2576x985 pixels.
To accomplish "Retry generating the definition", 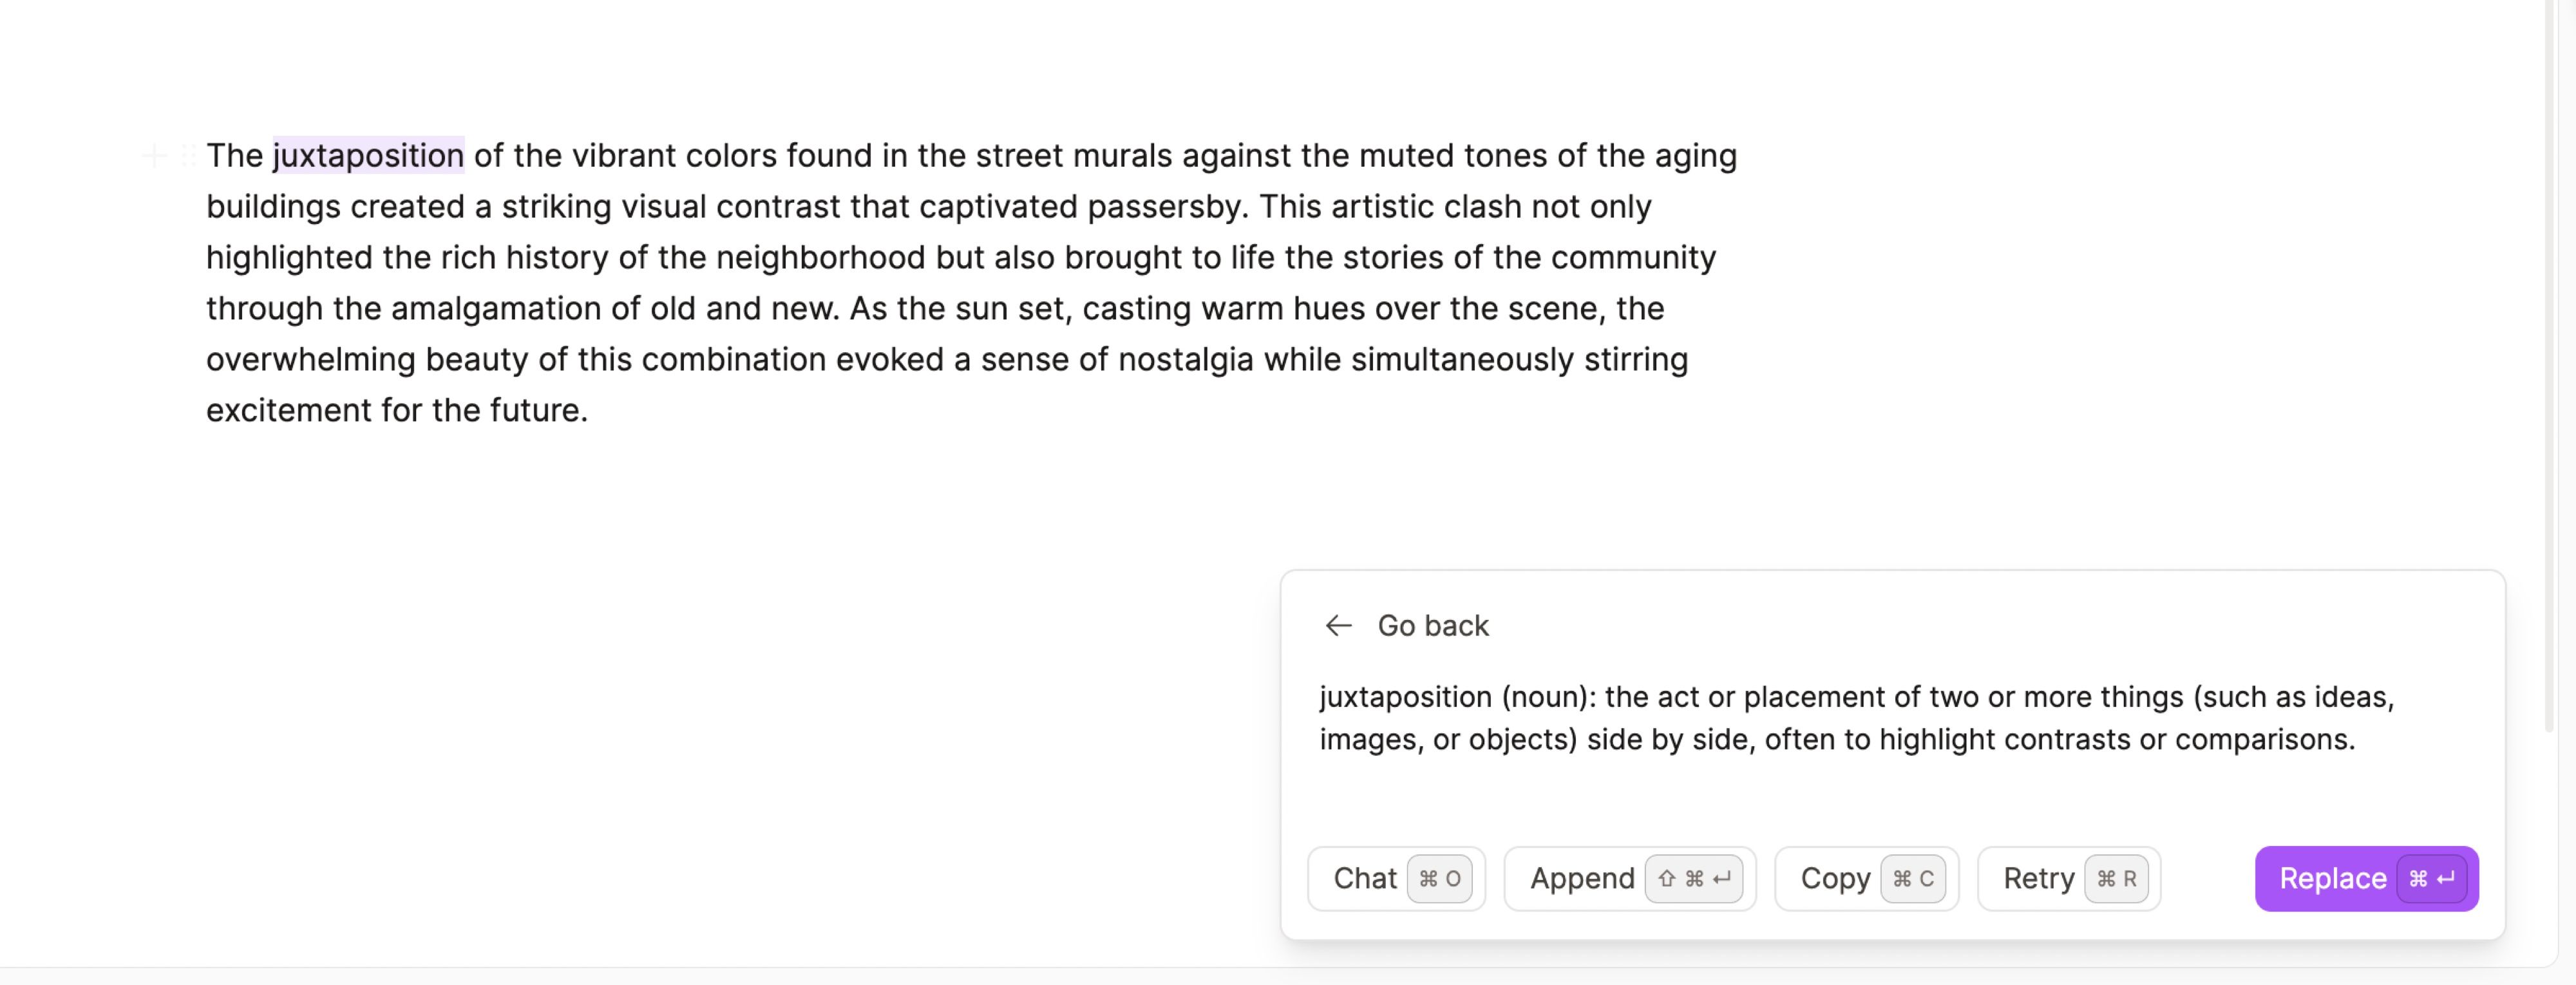I will point(2038,879).
